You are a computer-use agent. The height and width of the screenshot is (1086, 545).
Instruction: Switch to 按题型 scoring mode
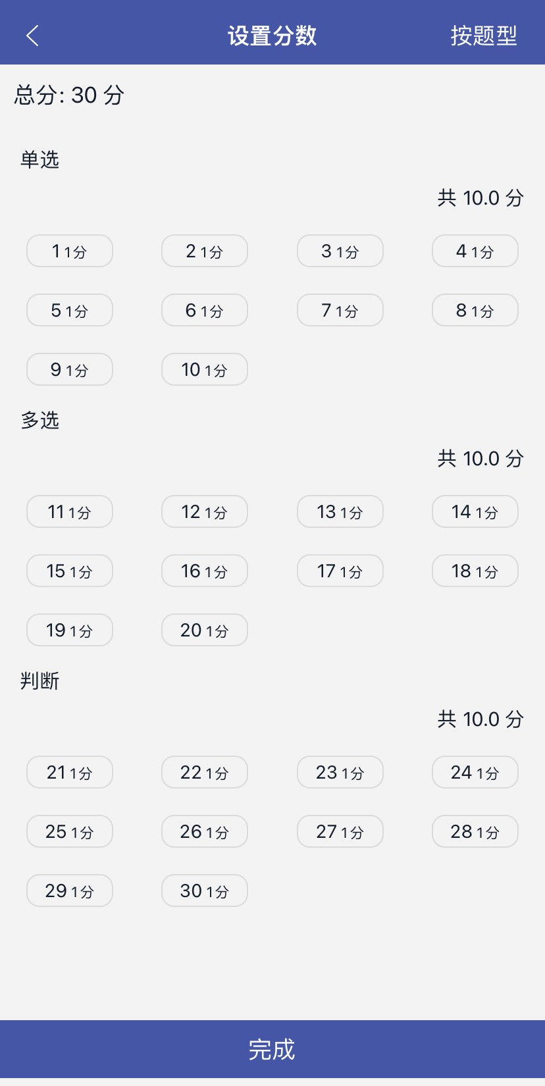pos(483,36)
